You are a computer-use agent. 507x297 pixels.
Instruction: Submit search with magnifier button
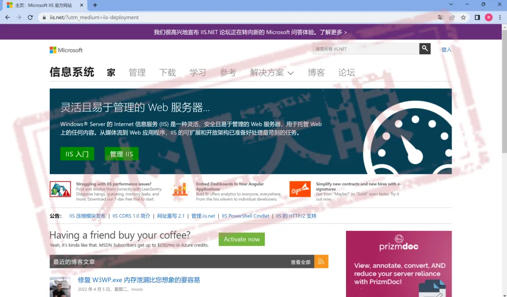coord(425,49)
